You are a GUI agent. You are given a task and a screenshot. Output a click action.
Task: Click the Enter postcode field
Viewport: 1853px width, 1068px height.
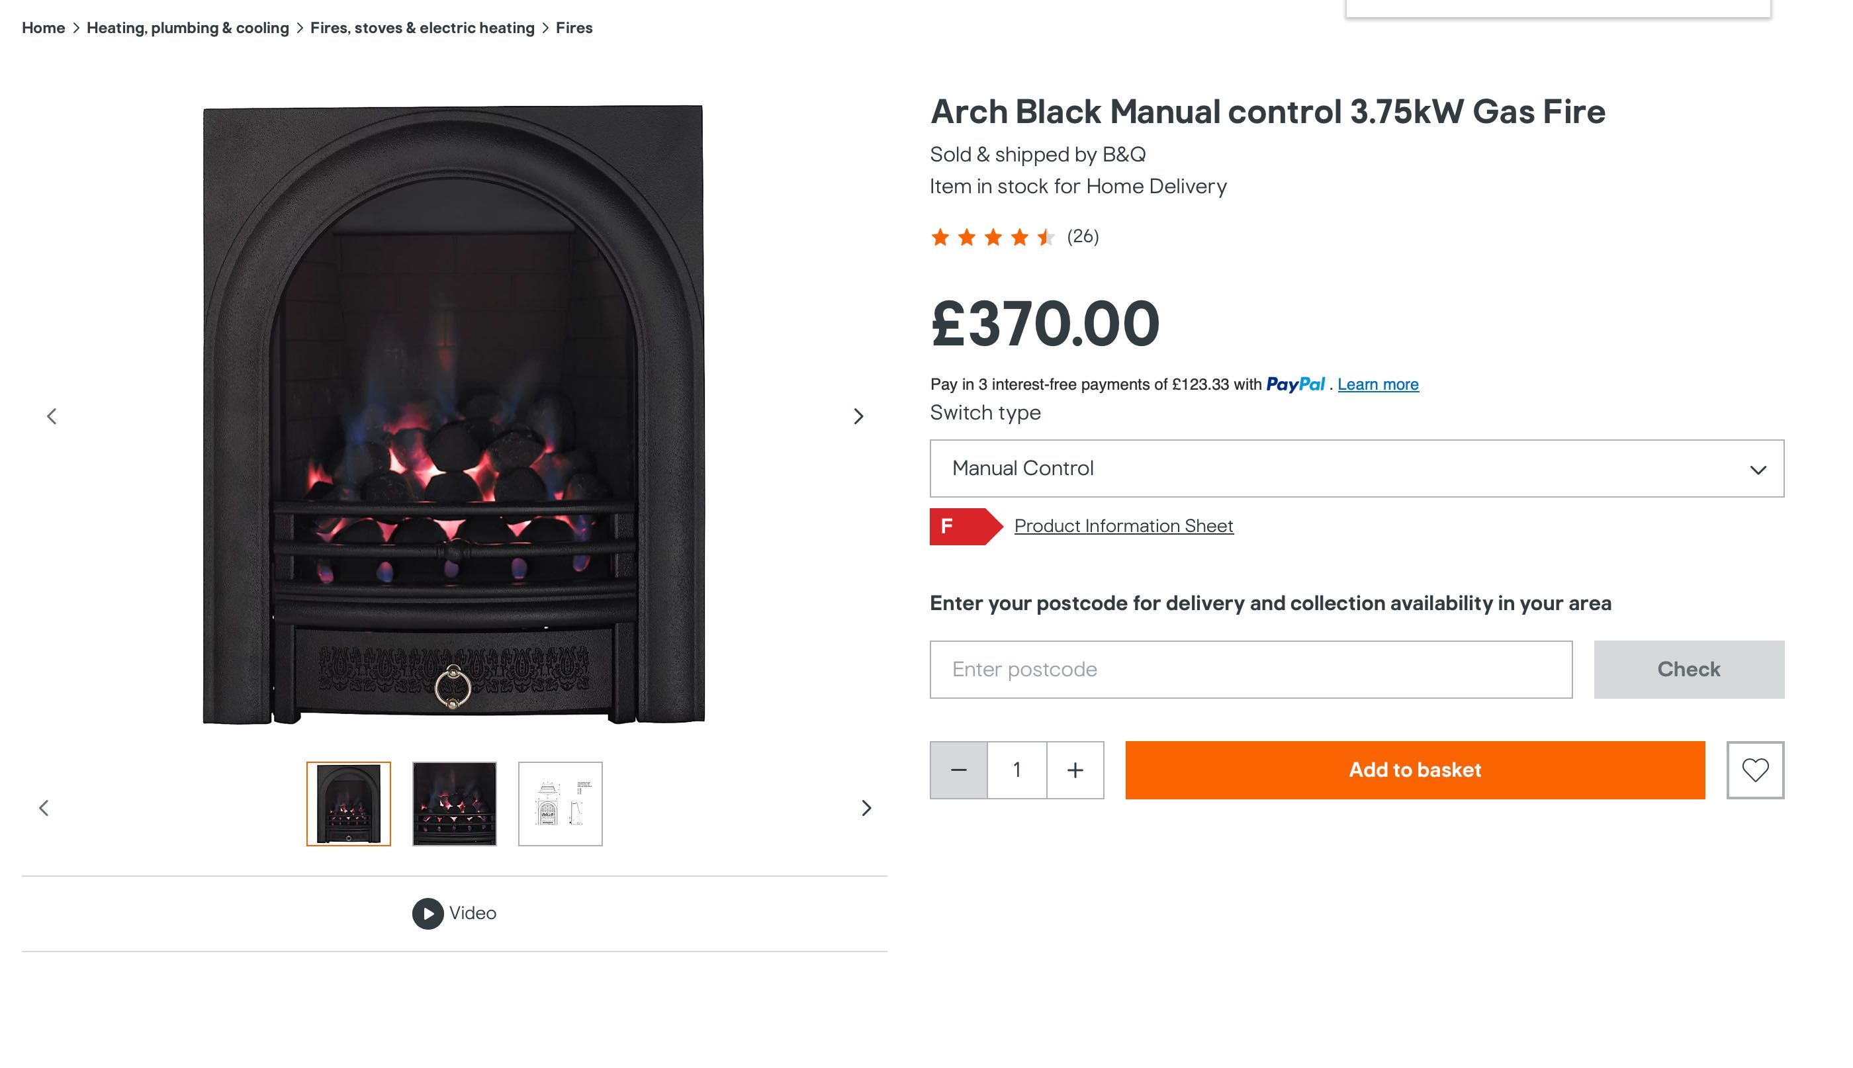pos(1251,669)
